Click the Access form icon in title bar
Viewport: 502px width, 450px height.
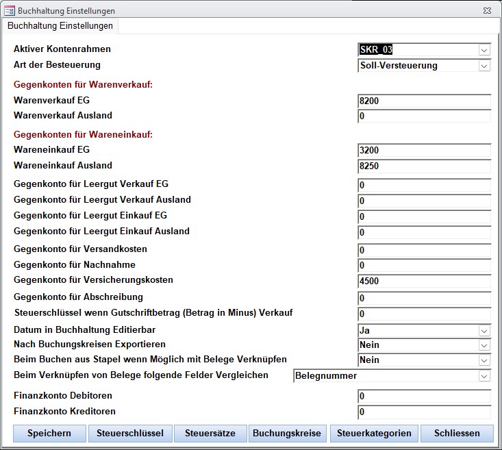click(x=9, y=11)
